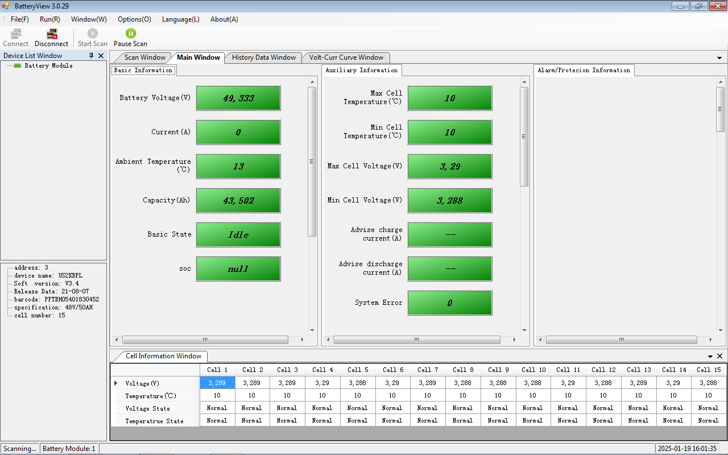Open the Language(L) menu
The height and width of the screenshot is (455, 728).
180,19
